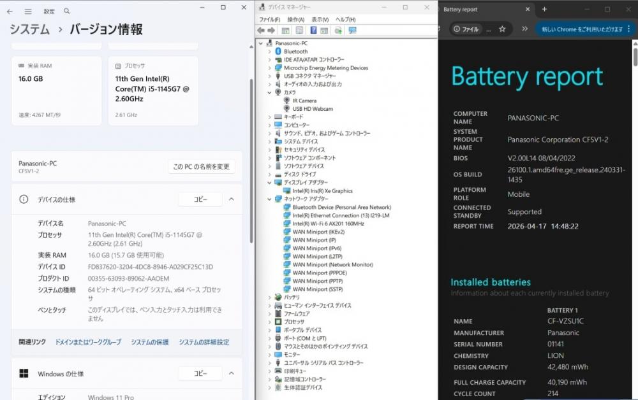Viewport: 638px width, 400px height.
Task: Click the back arrow in Settings
Action: point(10,11)
